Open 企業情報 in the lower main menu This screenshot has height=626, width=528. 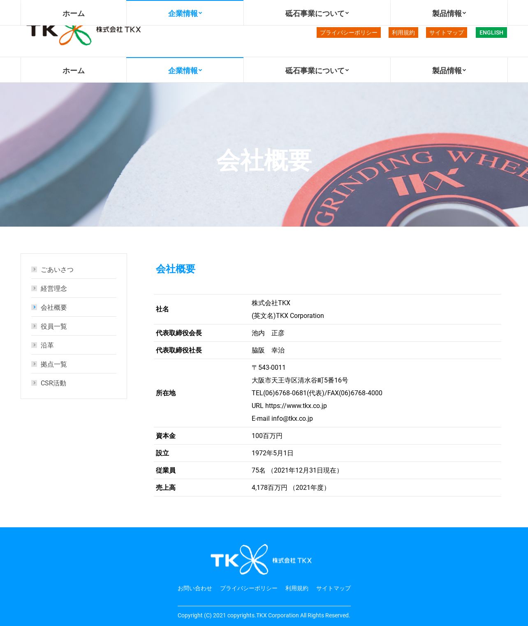coord(185,70)
